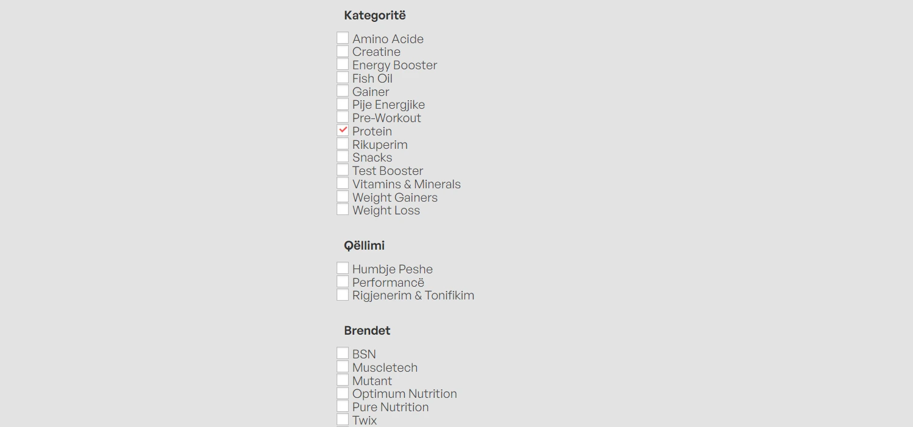
Task: Toggle the Pije Energjike checkbox
Action: coord(343,104)
